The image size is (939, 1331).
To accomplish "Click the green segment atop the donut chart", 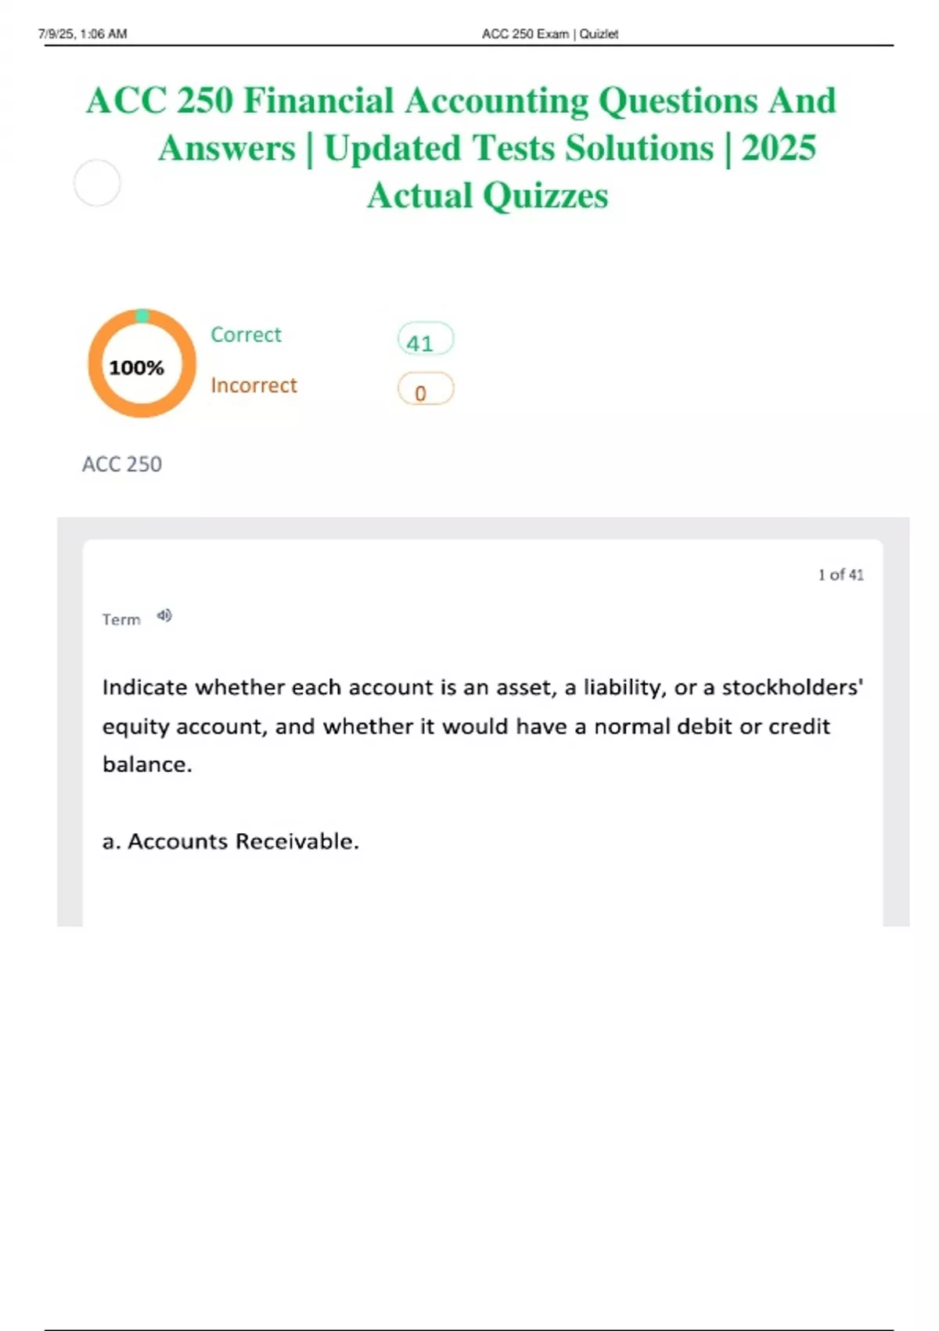I will click(142, 316).
